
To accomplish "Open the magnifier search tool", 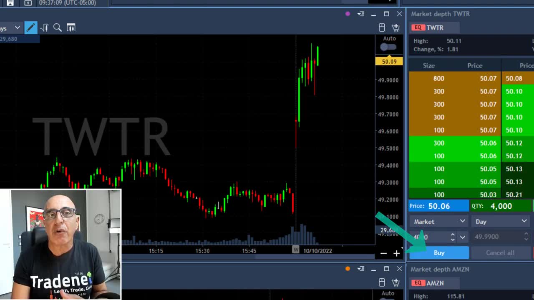I will (x=58, y=27).
